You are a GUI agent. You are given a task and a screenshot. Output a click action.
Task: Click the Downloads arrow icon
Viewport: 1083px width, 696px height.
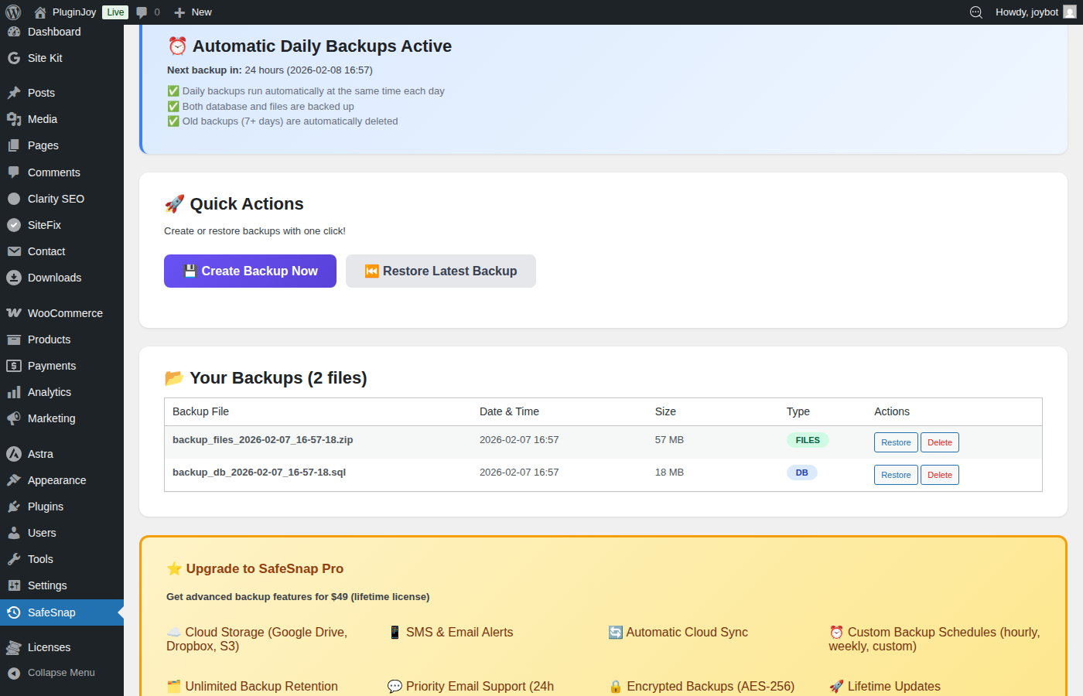tap(14, 278)
